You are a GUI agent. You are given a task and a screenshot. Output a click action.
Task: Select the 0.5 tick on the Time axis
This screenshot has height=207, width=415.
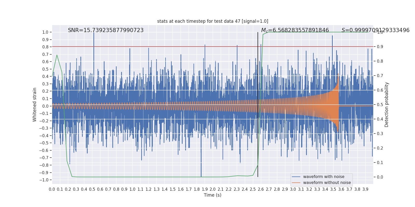(92, 189)
